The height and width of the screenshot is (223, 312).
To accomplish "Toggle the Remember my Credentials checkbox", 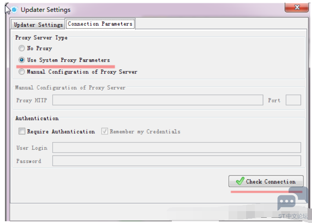I will coord(105,132).
